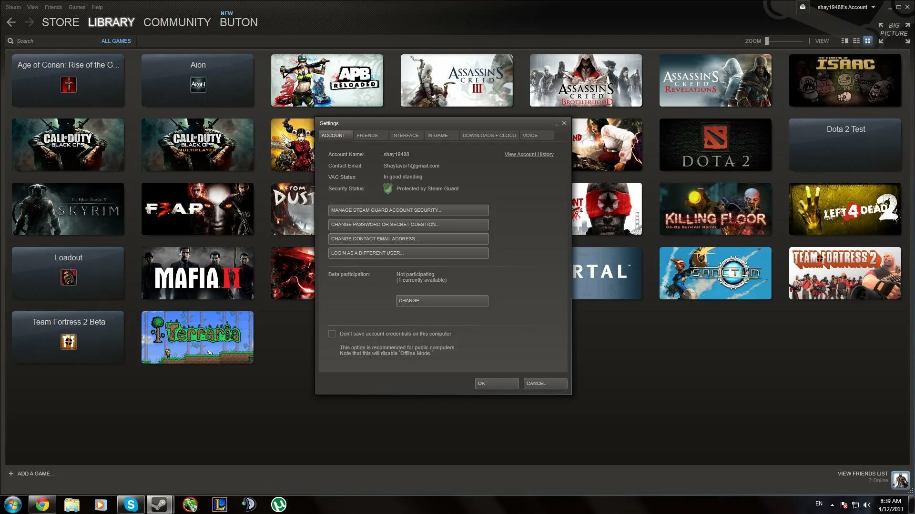Open Windows Media Player from taskbar
Screen dimensions: 915x514
pyautogui.click(x=101, y=504)
